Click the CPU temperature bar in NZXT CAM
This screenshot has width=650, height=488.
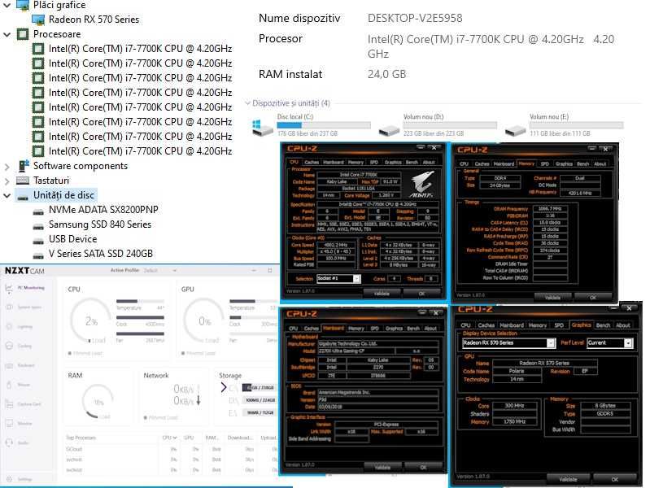(140, 302)
